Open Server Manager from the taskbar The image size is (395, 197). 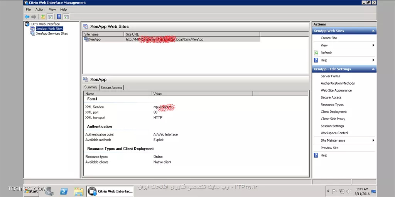49,192
